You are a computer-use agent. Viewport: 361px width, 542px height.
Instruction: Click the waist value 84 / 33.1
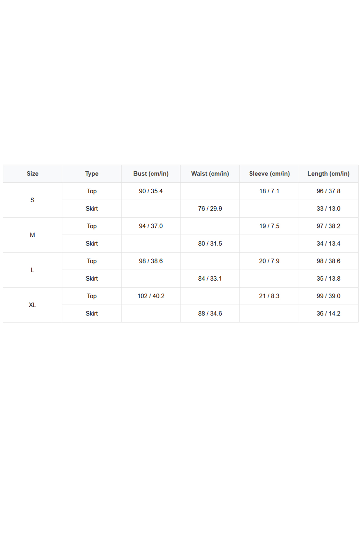pos(210,279)
